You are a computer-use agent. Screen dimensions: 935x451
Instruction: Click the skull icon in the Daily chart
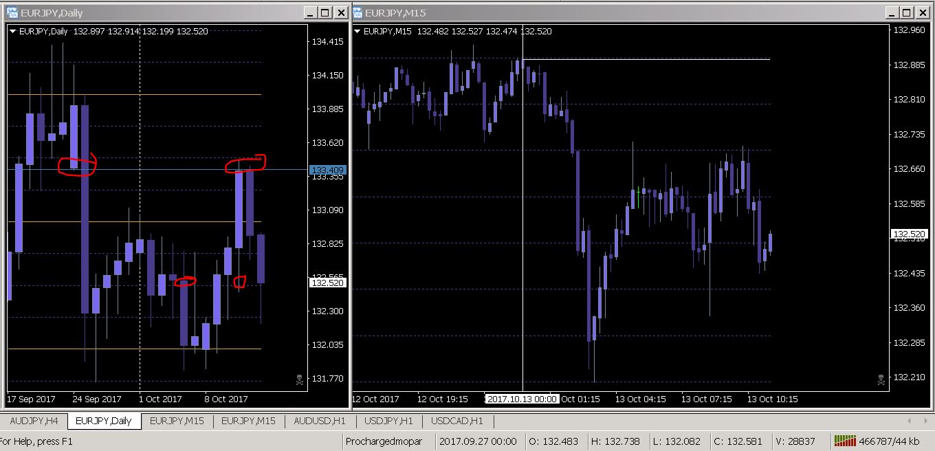[300, 379]
